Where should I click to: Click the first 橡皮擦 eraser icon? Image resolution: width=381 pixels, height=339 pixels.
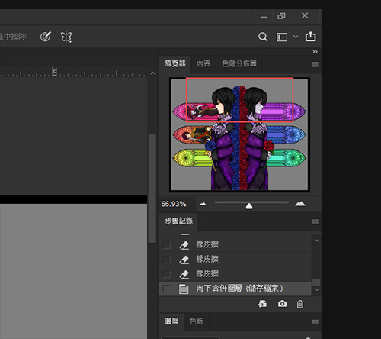point(184,245)
